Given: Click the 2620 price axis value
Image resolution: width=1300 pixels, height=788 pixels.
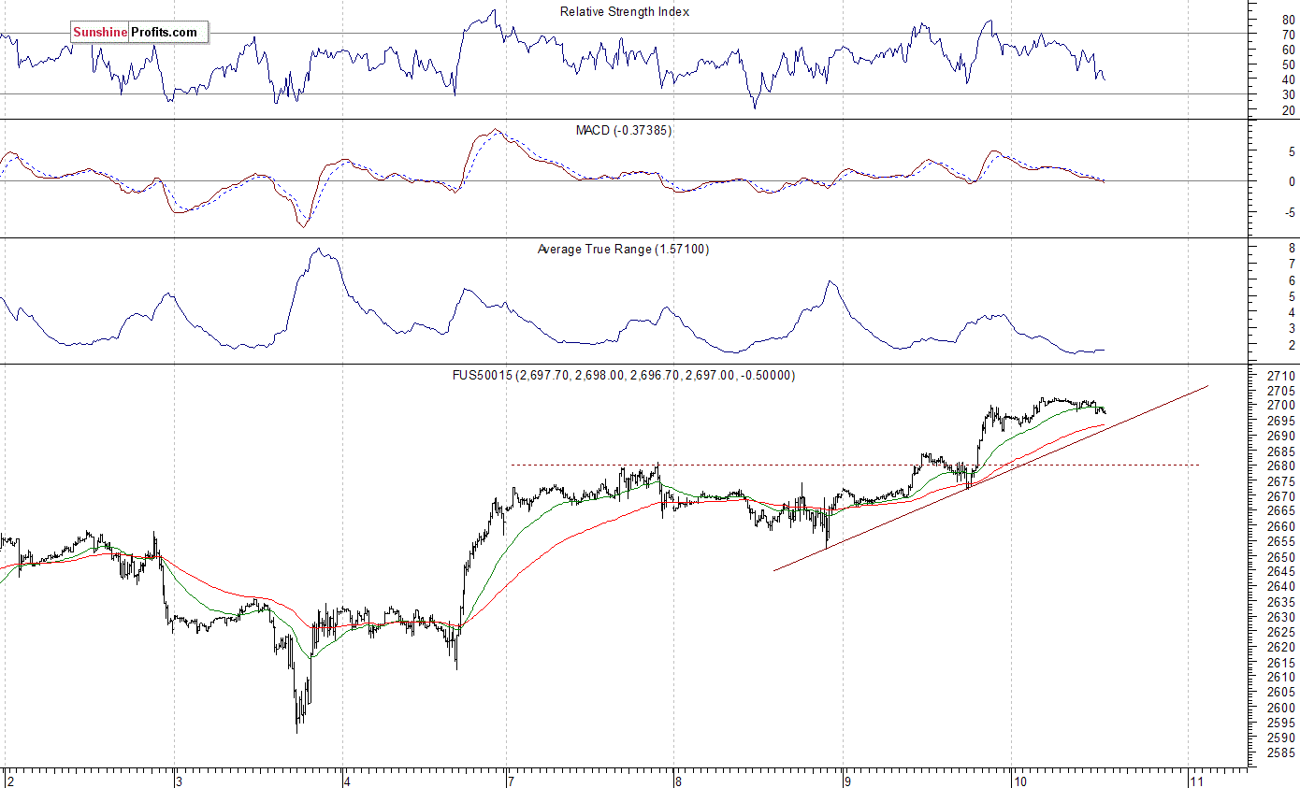Looking at the screenshot, I should coord(1281,648).
